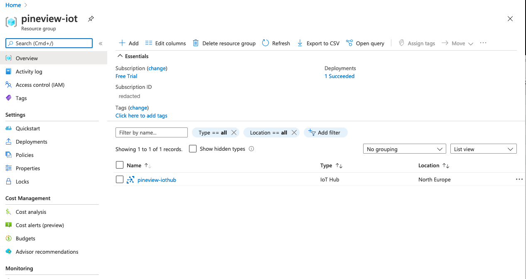Collapse the Essentials section
Image resolution: width=526 pixels, height=279 pixels.
point(120,56)
